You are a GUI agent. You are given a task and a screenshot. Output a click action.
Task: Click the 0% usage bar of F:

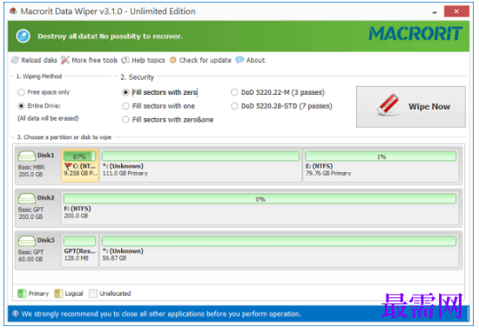(x=260, y=199)
